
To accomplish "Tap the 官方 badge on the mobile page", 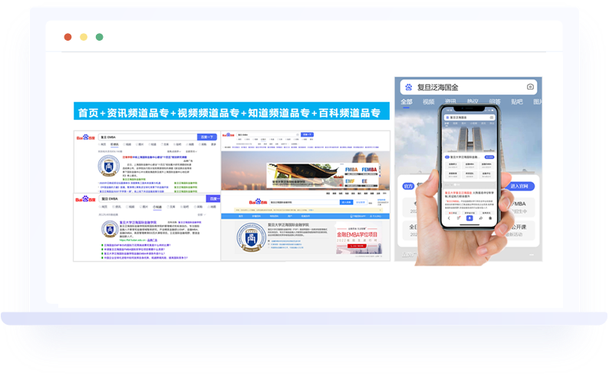I will [408, 186].
